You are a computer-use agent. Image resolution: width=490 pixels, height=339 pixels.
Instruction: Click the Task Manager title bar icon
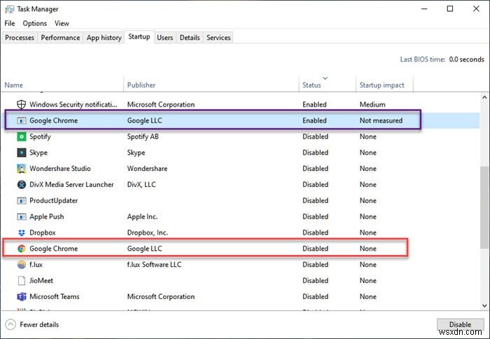tap(9, 9)
